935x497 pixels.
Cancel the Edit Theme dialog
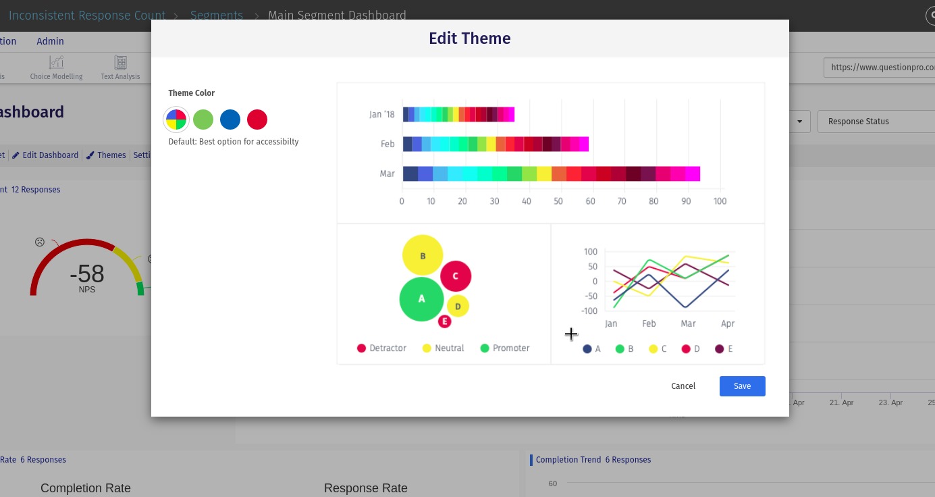(x=683, y=386)
